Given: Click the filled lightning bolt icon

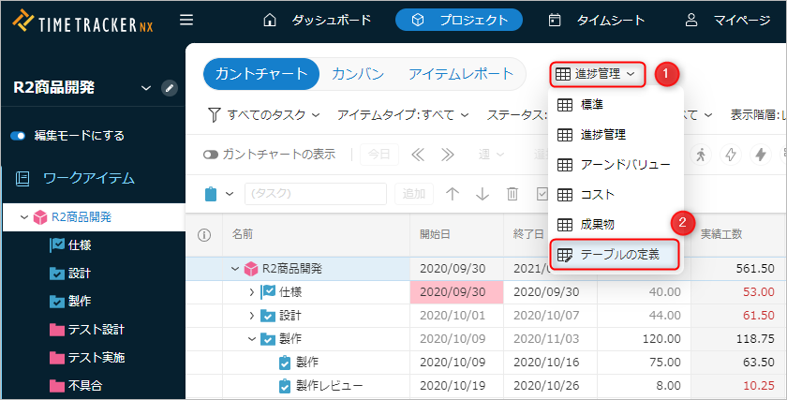Looking at the screenshot, I should [760, 155].
